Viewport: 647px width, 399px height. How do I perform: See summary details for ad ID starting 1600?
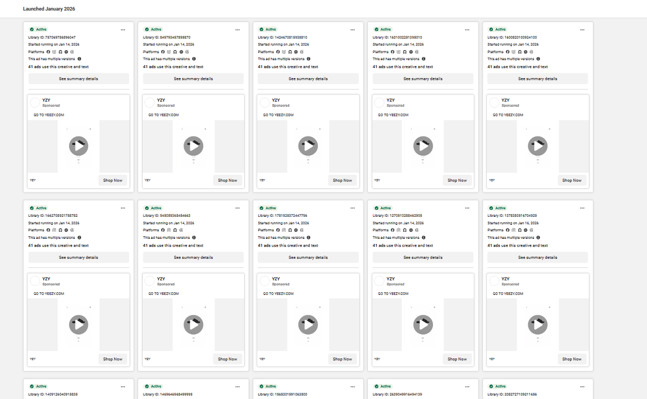[x=538, y=79]
